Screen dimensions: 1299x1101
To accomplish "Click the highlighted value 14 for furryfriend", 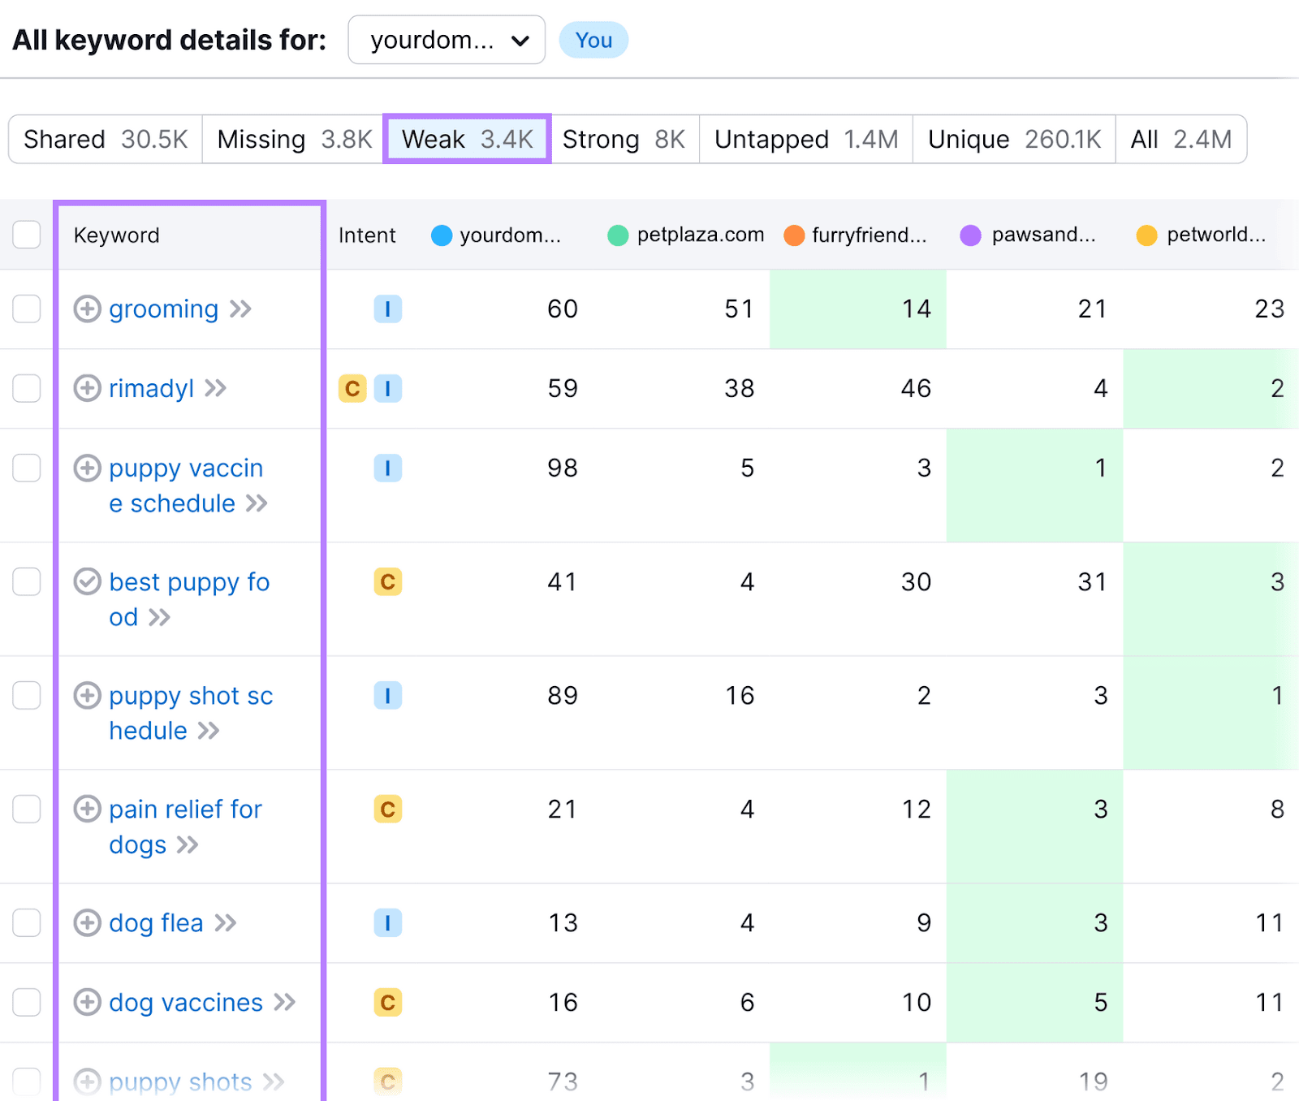I will [x=918, y=309].
